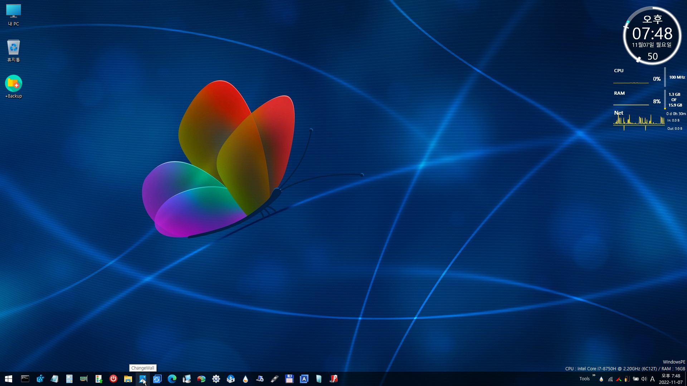Open the battery power tray icon
Viewport: 687px width, 386px height.
636,379
